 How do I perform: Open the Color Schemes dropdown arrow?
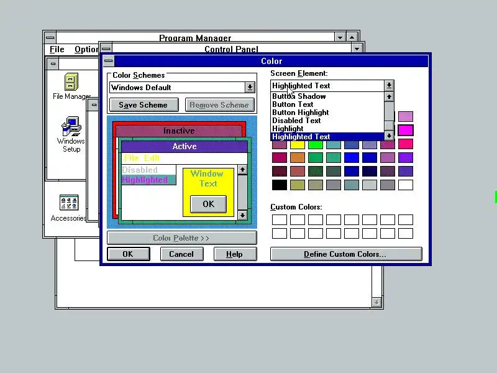click(250, 87)
